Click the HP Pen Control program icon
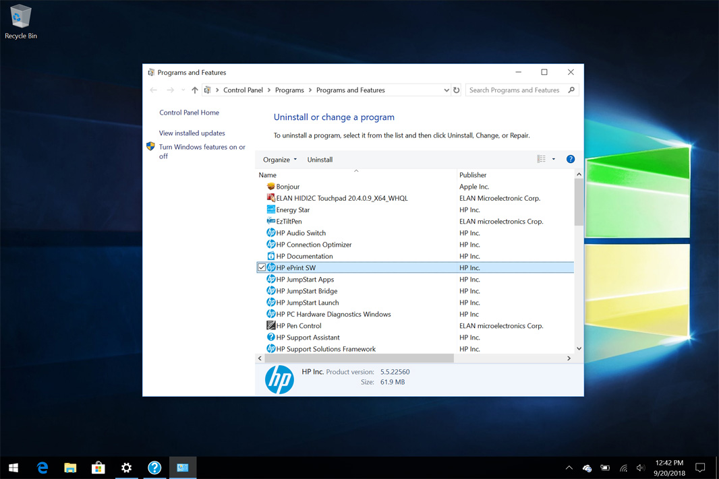Viewport: 719px width, 479px height. pos(270,326)
